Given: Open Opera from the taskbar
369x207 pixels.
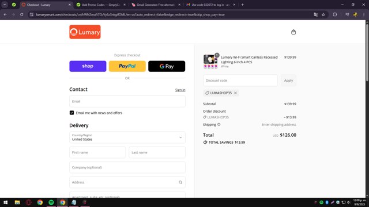Looking at the screenshot, I should [x=28, y=202].
